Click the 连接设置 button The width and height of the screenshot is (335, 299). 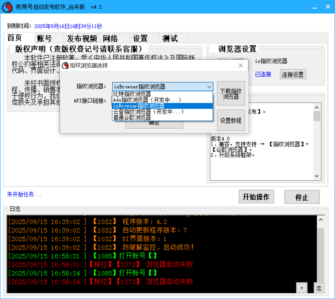pos(293,75)
